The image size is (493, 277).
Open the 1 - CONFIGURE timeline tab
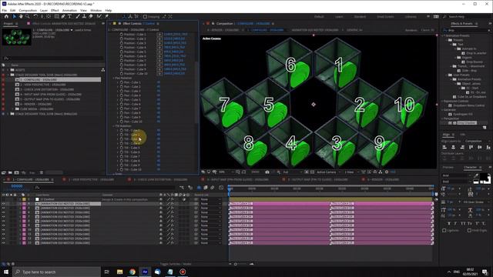point(31,179)
